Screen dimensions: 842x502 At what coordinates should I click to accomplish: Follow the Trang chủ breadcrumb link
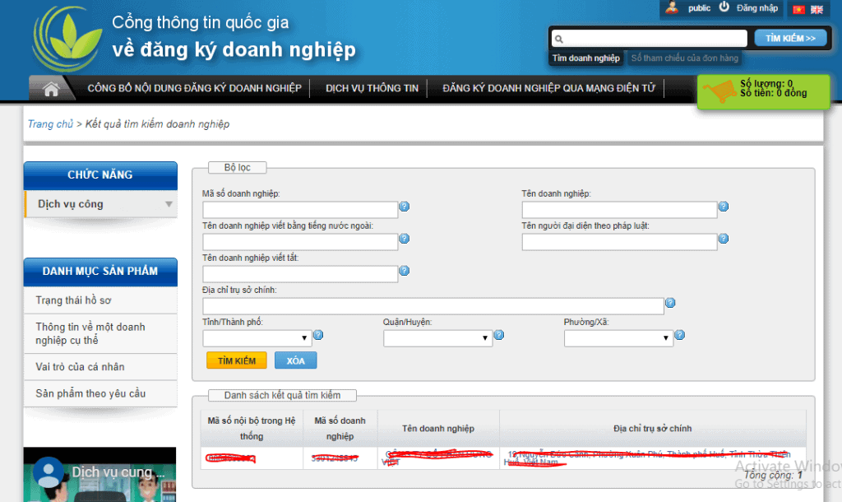[50, 124]
